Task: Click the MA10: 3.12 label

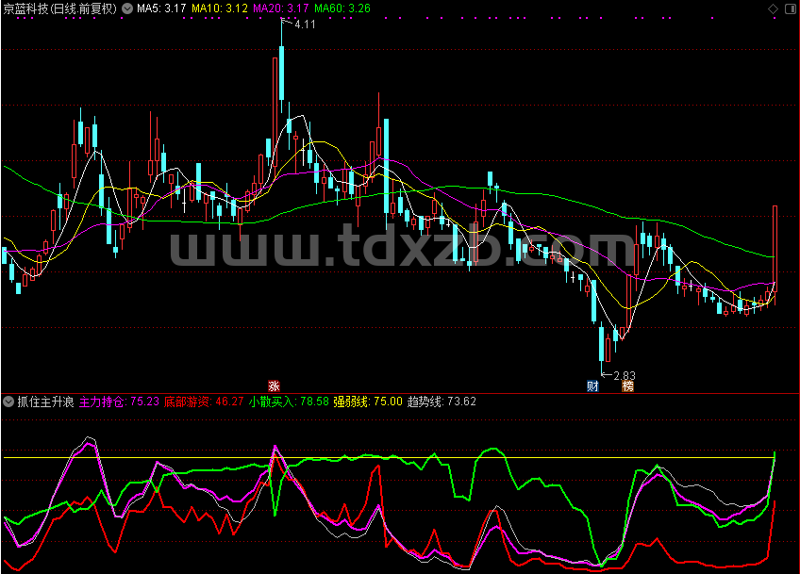Action: point(220,8)
